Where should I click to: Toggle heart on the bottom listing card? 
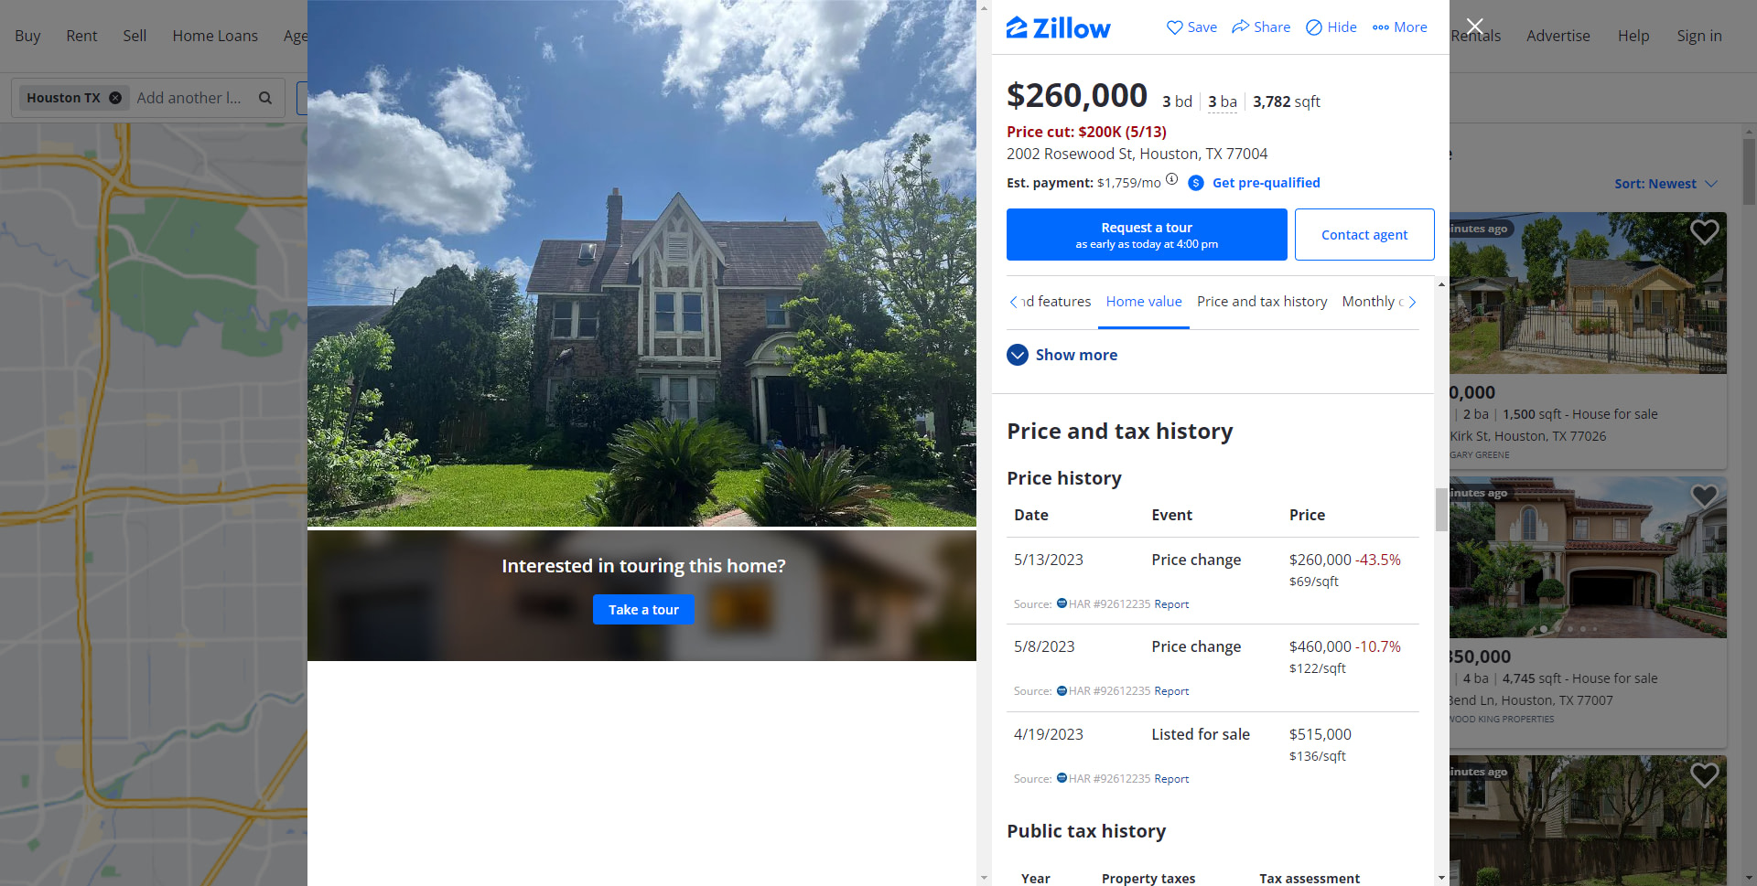[1704, 775]
